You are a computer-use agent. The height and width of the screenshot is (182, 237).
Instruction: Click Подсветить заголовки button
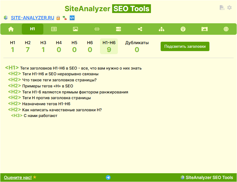pyautogui.click(x=185, y=47)
